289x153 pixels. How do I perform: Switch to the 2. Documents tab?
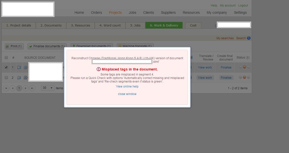click(x=51, y=25)
